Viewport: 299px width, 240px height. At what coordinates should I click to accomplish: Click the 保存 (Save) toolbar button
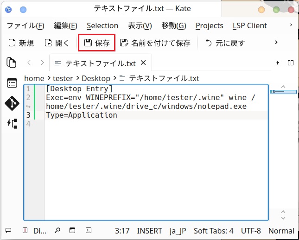point(96,43)
